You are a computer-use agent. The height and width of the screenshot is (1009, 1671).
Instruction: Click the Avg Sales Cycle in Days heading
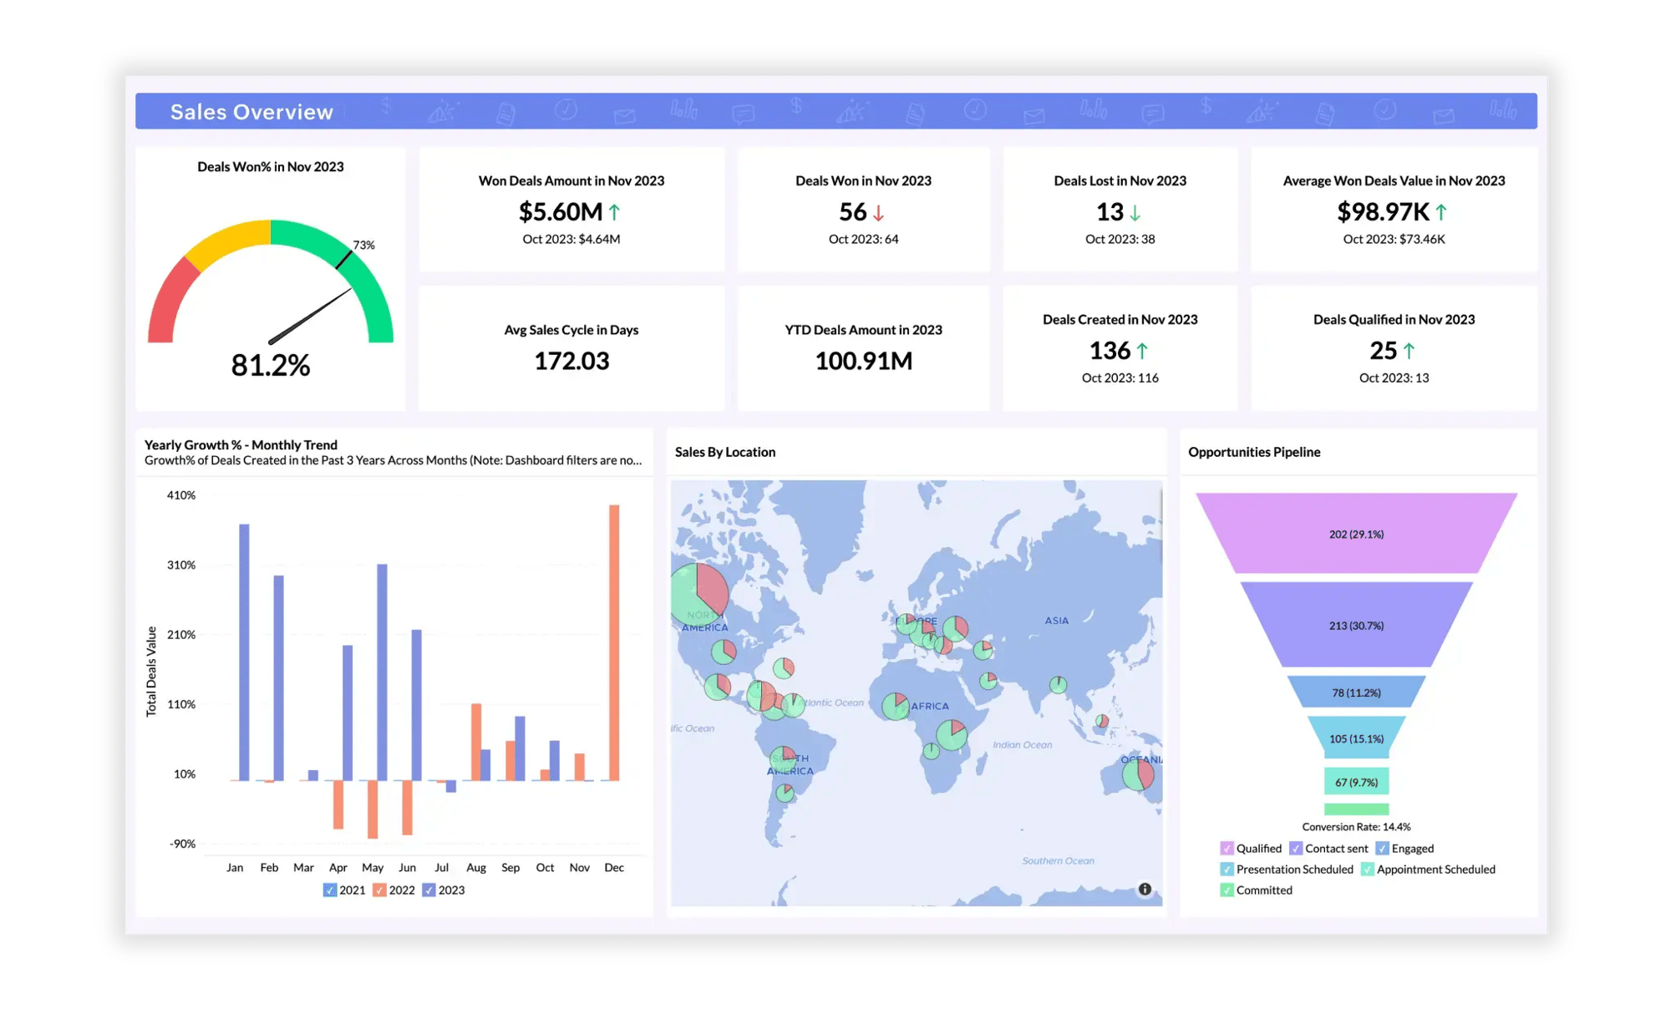coord(571,330)
